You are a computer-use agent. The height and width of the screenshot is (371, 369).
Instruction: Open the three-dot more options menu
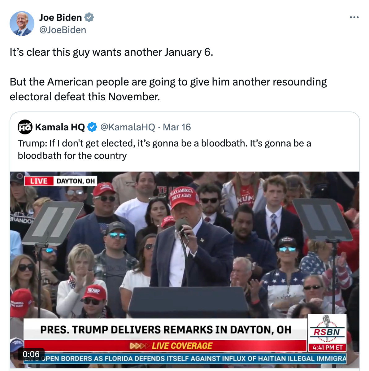tap(354, 17)
